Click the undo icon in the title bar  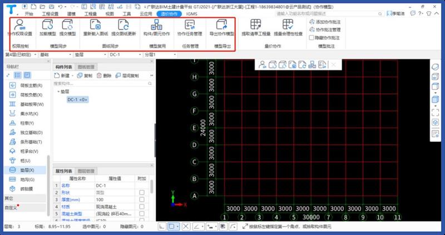(60, 6)
